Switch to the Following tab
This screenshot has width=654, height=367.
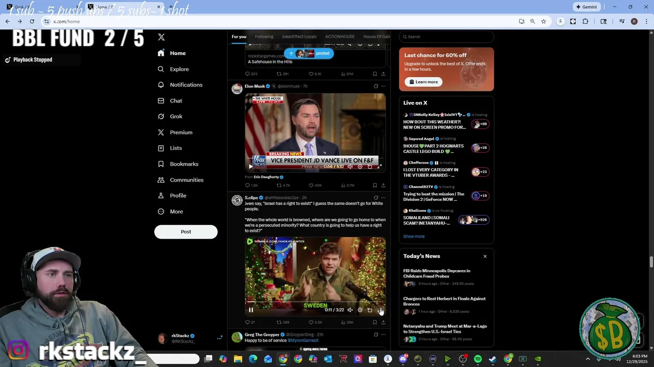point(264,37)
